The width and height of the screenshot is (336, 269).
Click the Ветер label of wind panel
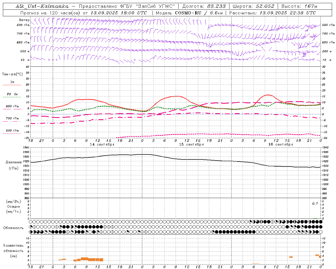24,20
